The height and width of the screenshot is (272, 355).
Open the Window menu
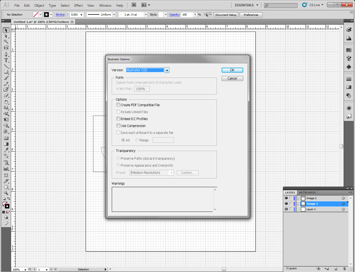[105, 5]
